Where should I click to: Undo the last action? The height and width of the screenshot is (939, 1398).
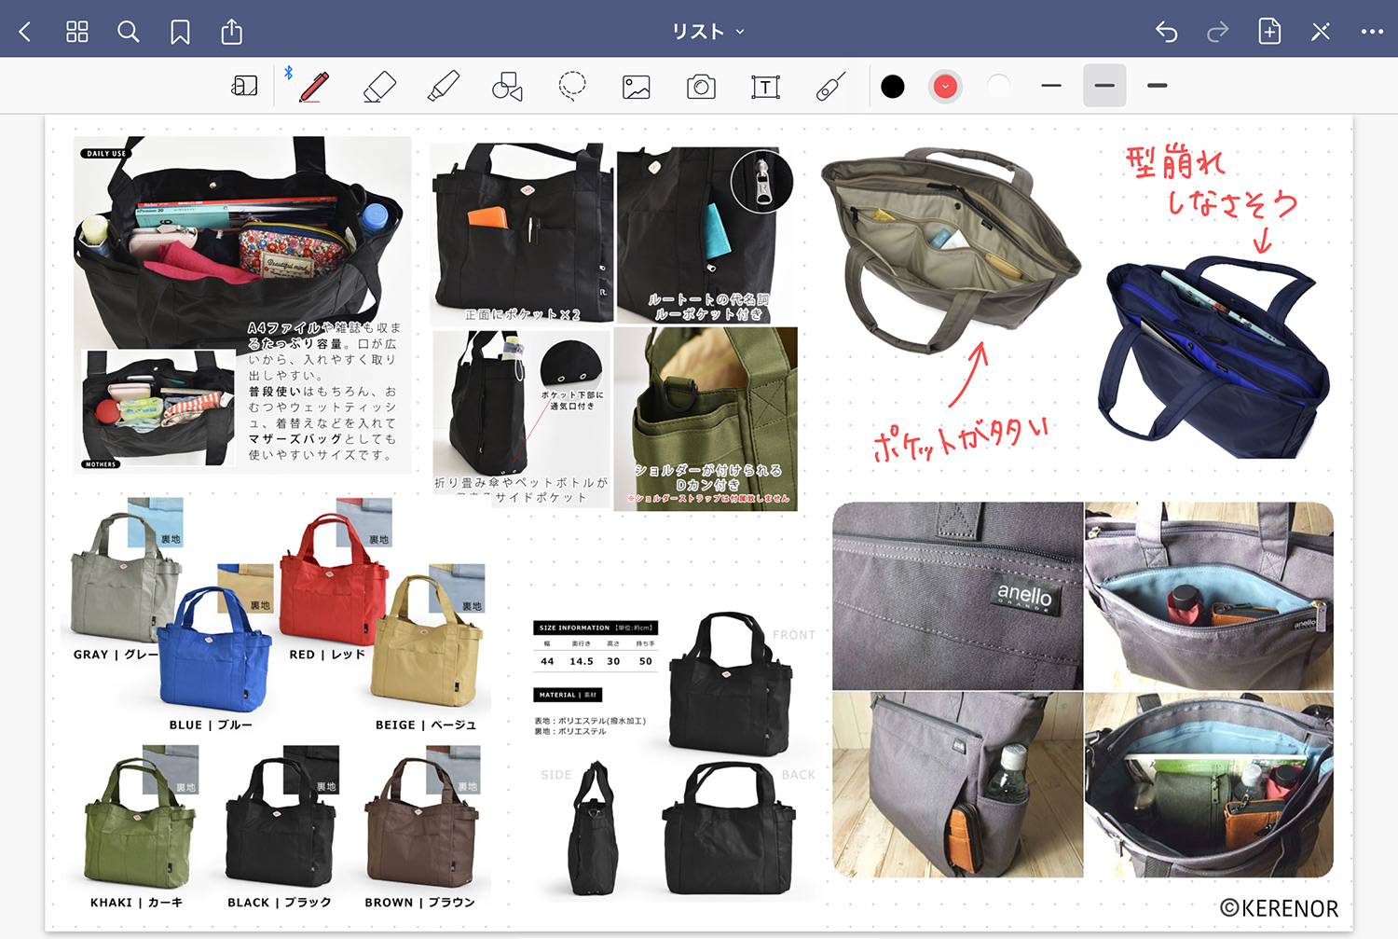tap(1167, 32)
